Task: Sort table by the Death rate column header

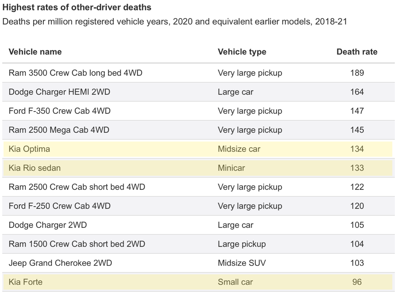Action: tap(357, 52)
